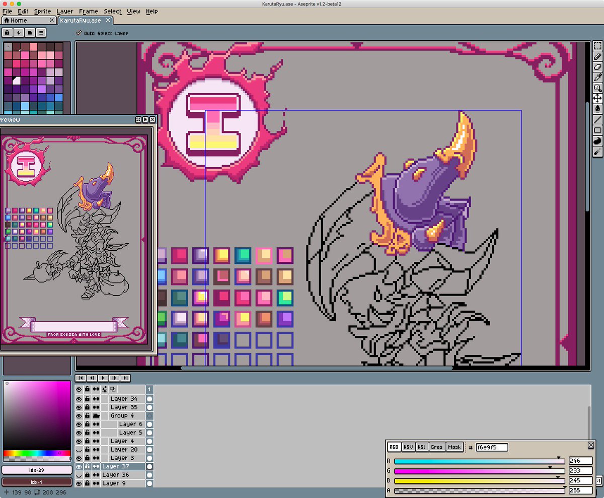Open the Edit menu

(23, 11)
